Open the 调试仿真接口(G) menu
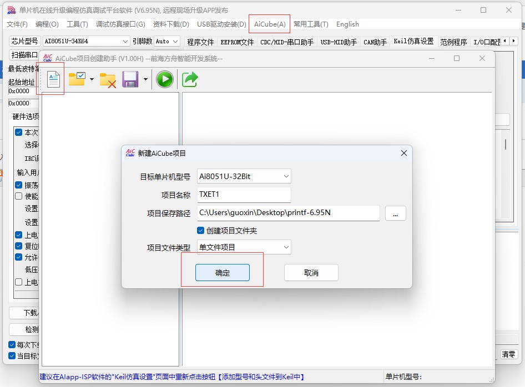The image size is (525, 387). [120, 24]
